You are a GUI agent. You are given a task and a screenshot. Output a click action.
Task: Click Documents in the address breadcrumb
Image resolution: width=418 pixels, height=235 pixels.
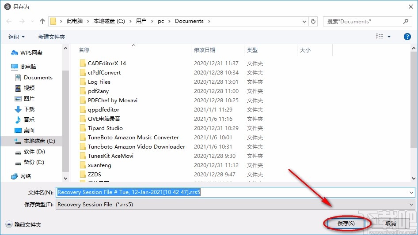189,21
